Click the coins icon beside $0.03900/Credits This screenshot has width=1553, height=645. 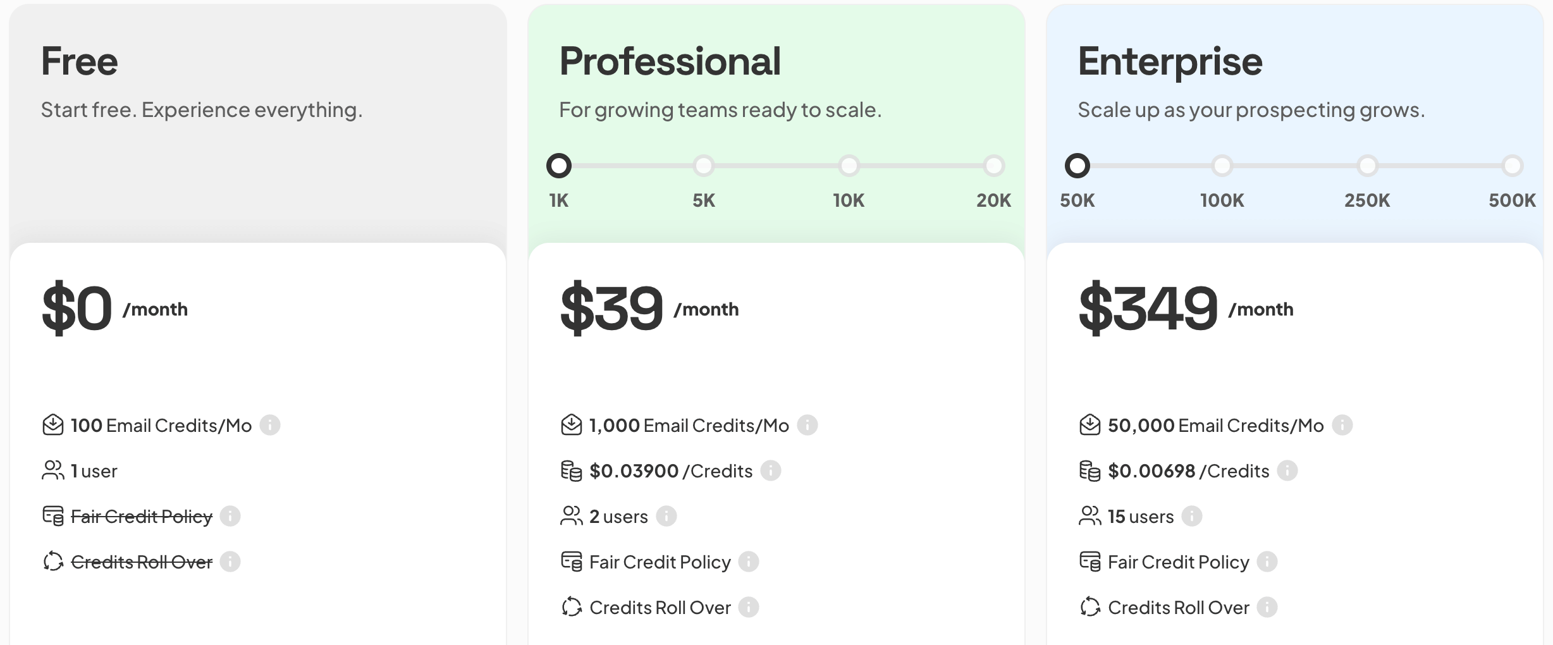point(571,470)
